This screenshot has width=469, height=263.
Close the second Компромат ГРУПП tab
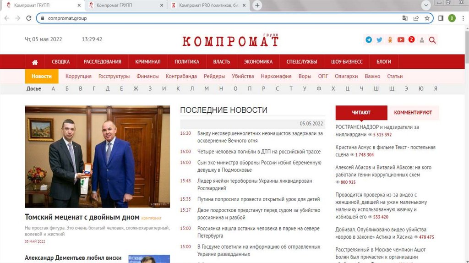click(162, 5)
